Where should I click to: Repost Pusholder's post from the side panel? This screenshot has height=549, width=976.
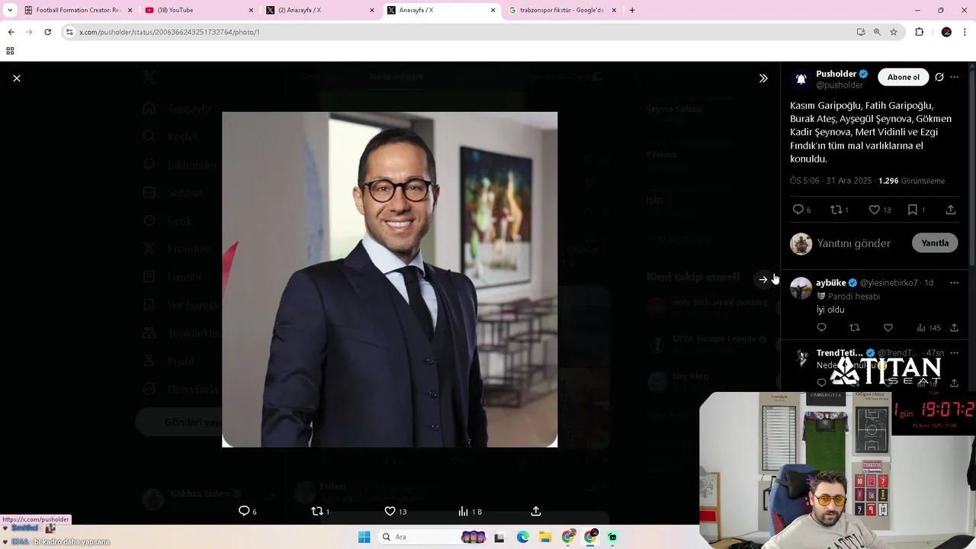pyautogui.click(x=836, y=210)
